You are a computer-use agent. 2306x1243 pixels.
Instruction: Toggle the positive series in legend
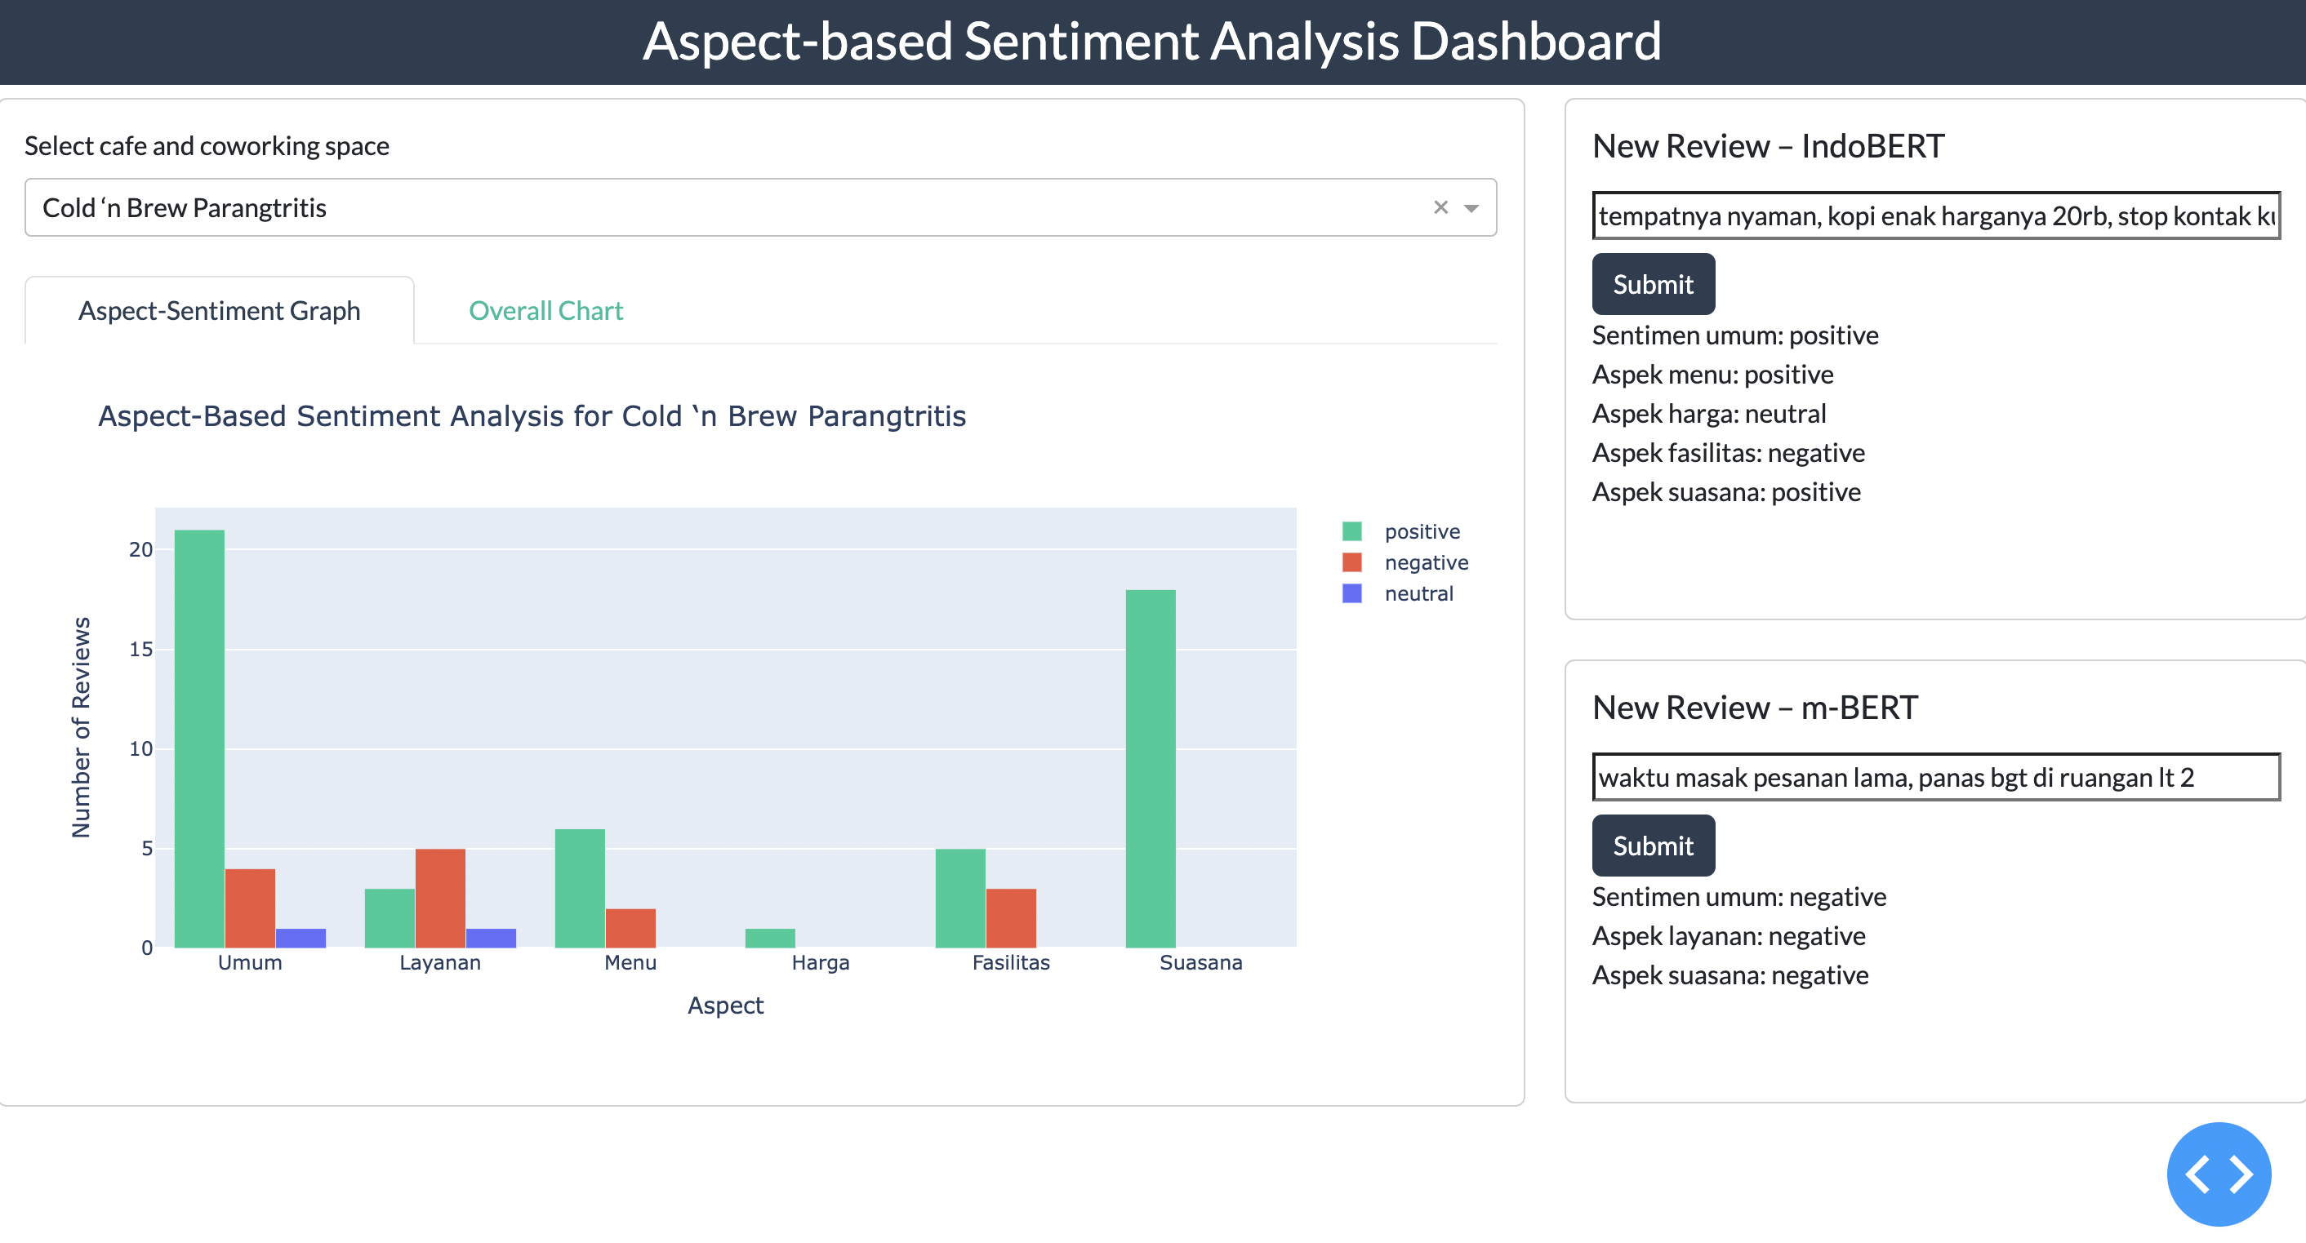(x=1422, y=531)
